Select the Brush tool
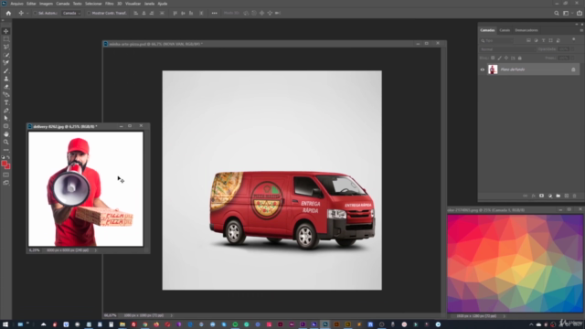Image resolution: width=585 pixels, height=329 pixels. 6,71
